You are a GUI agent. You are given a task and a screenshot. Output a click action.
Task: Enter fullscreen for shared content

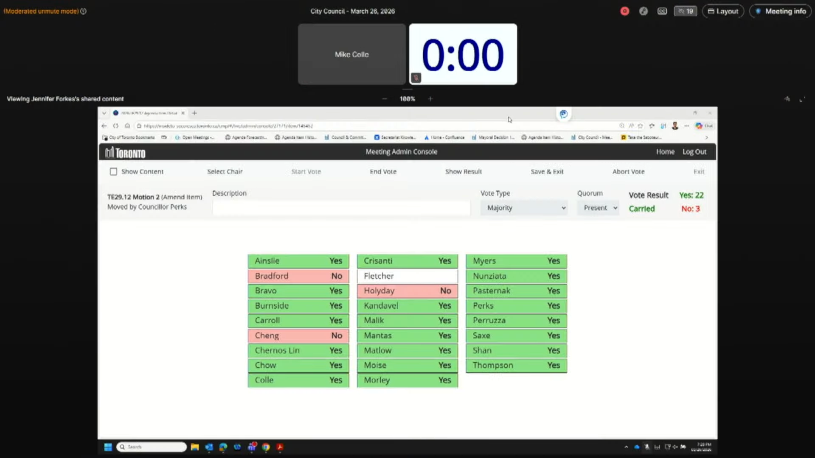(x=802, y=99)
